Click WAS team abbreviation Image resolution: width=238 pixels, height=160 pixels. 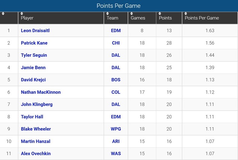point(116,154)
